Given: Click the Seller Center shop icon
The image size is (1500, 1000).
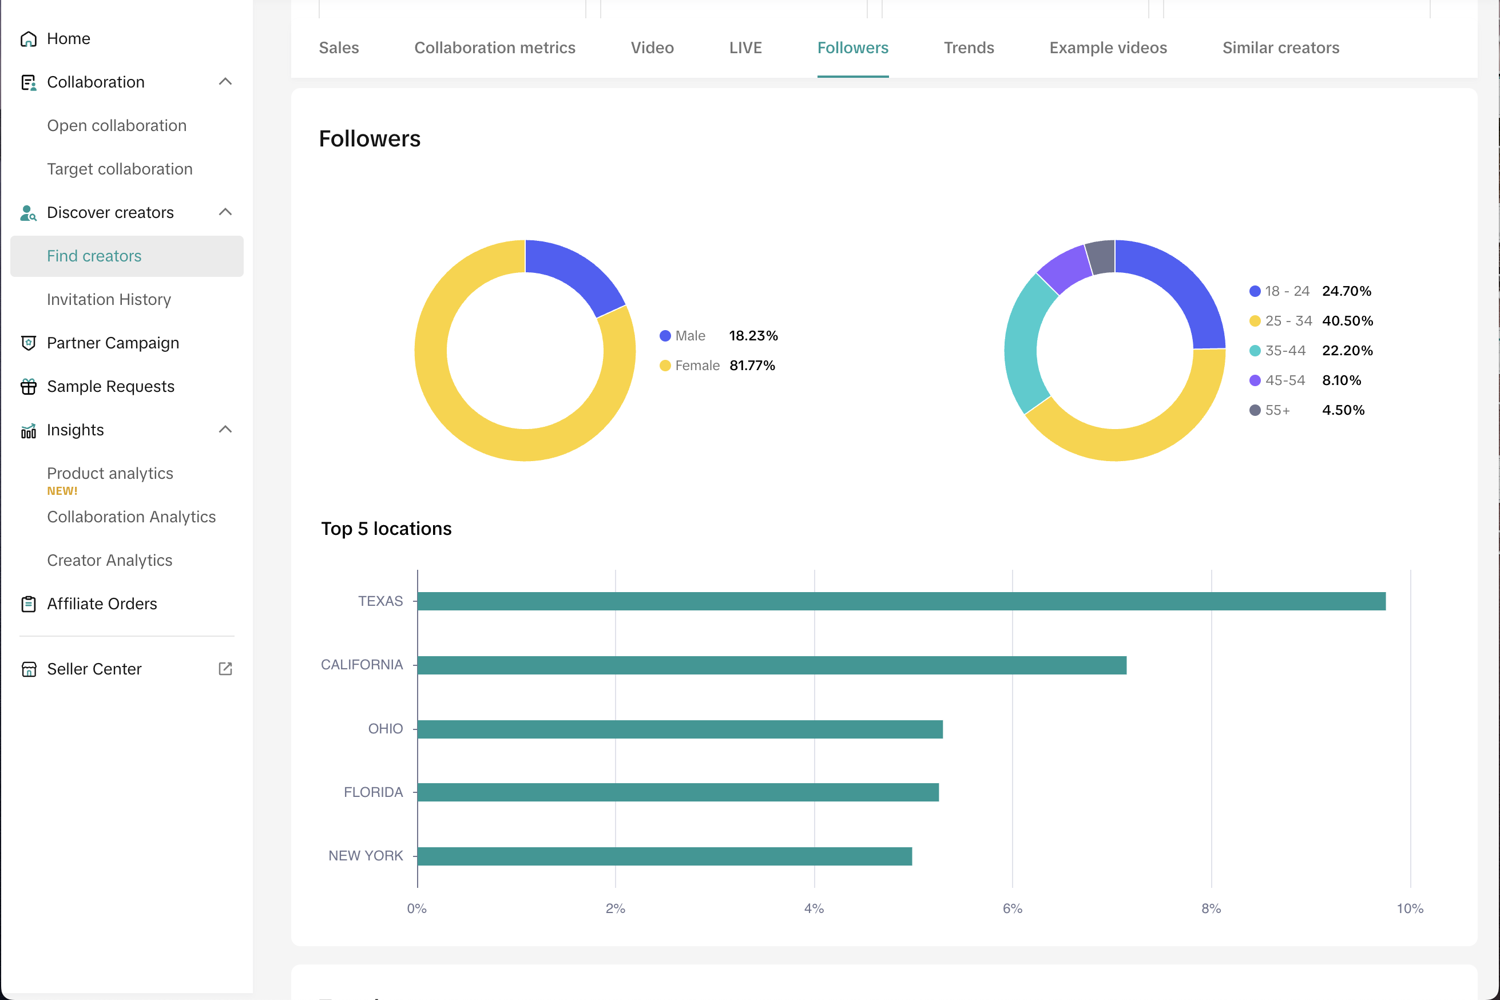Looking at the screenshot, I should point(28,669).
